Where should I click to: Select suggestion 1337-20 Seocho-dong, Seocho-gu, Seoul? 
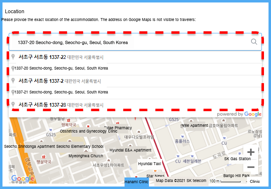(x=135, y=69)
